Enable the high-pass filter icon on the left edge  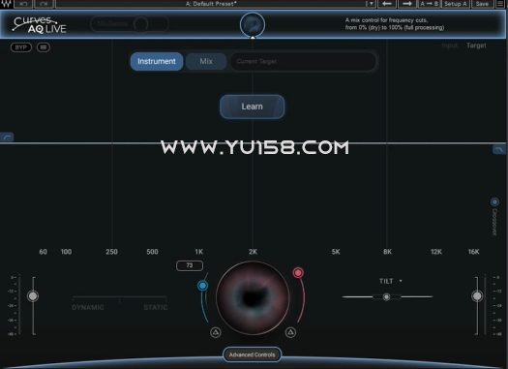7,137
